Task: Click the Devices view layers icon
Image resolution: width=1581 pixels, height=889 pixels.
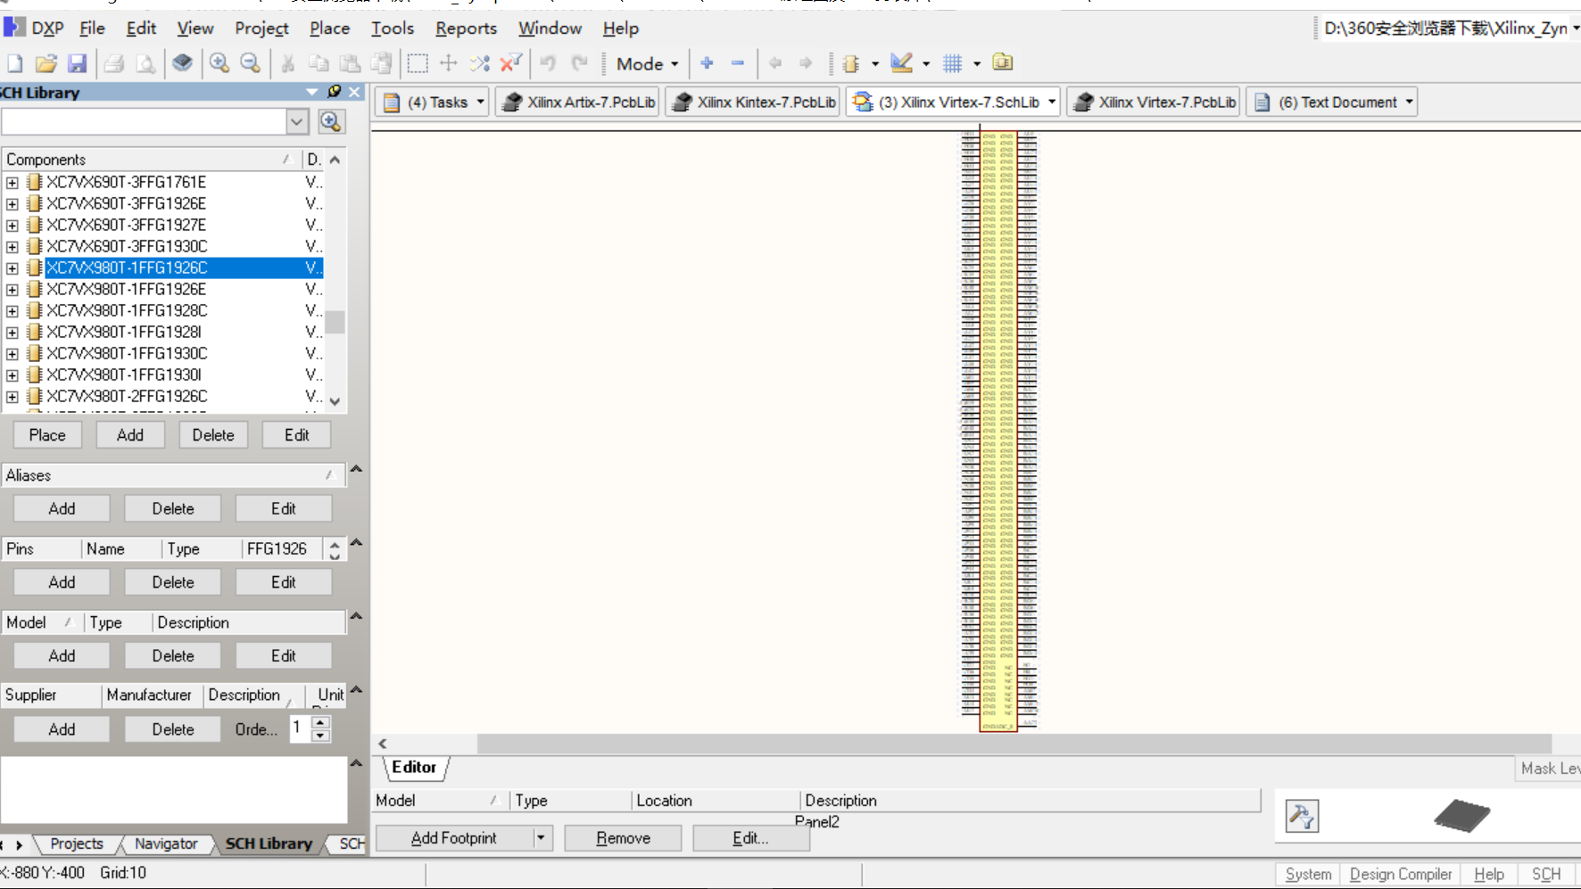Action: click(x=183, y=63)
